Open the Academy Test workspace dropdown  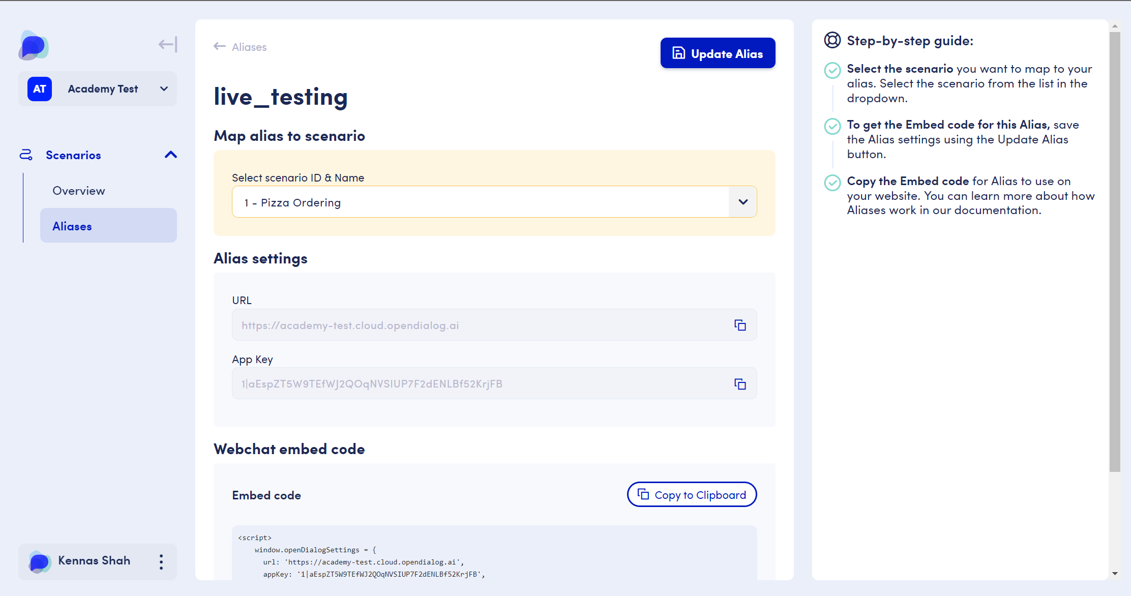163,88
